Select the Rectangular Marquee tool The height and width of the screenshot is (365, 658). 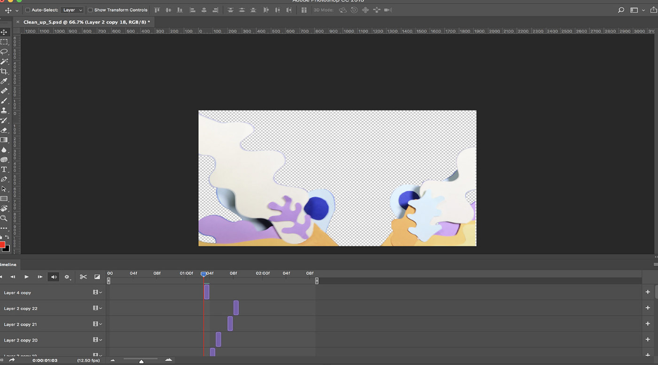(4, 42)
